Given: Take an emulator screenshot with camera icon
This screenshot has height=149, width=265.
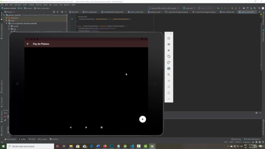Looking at the screenshot, I should coord(169,69).
